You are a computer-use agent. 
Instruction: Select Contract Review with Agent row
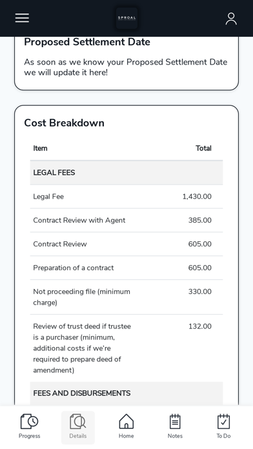pos(126,220)
